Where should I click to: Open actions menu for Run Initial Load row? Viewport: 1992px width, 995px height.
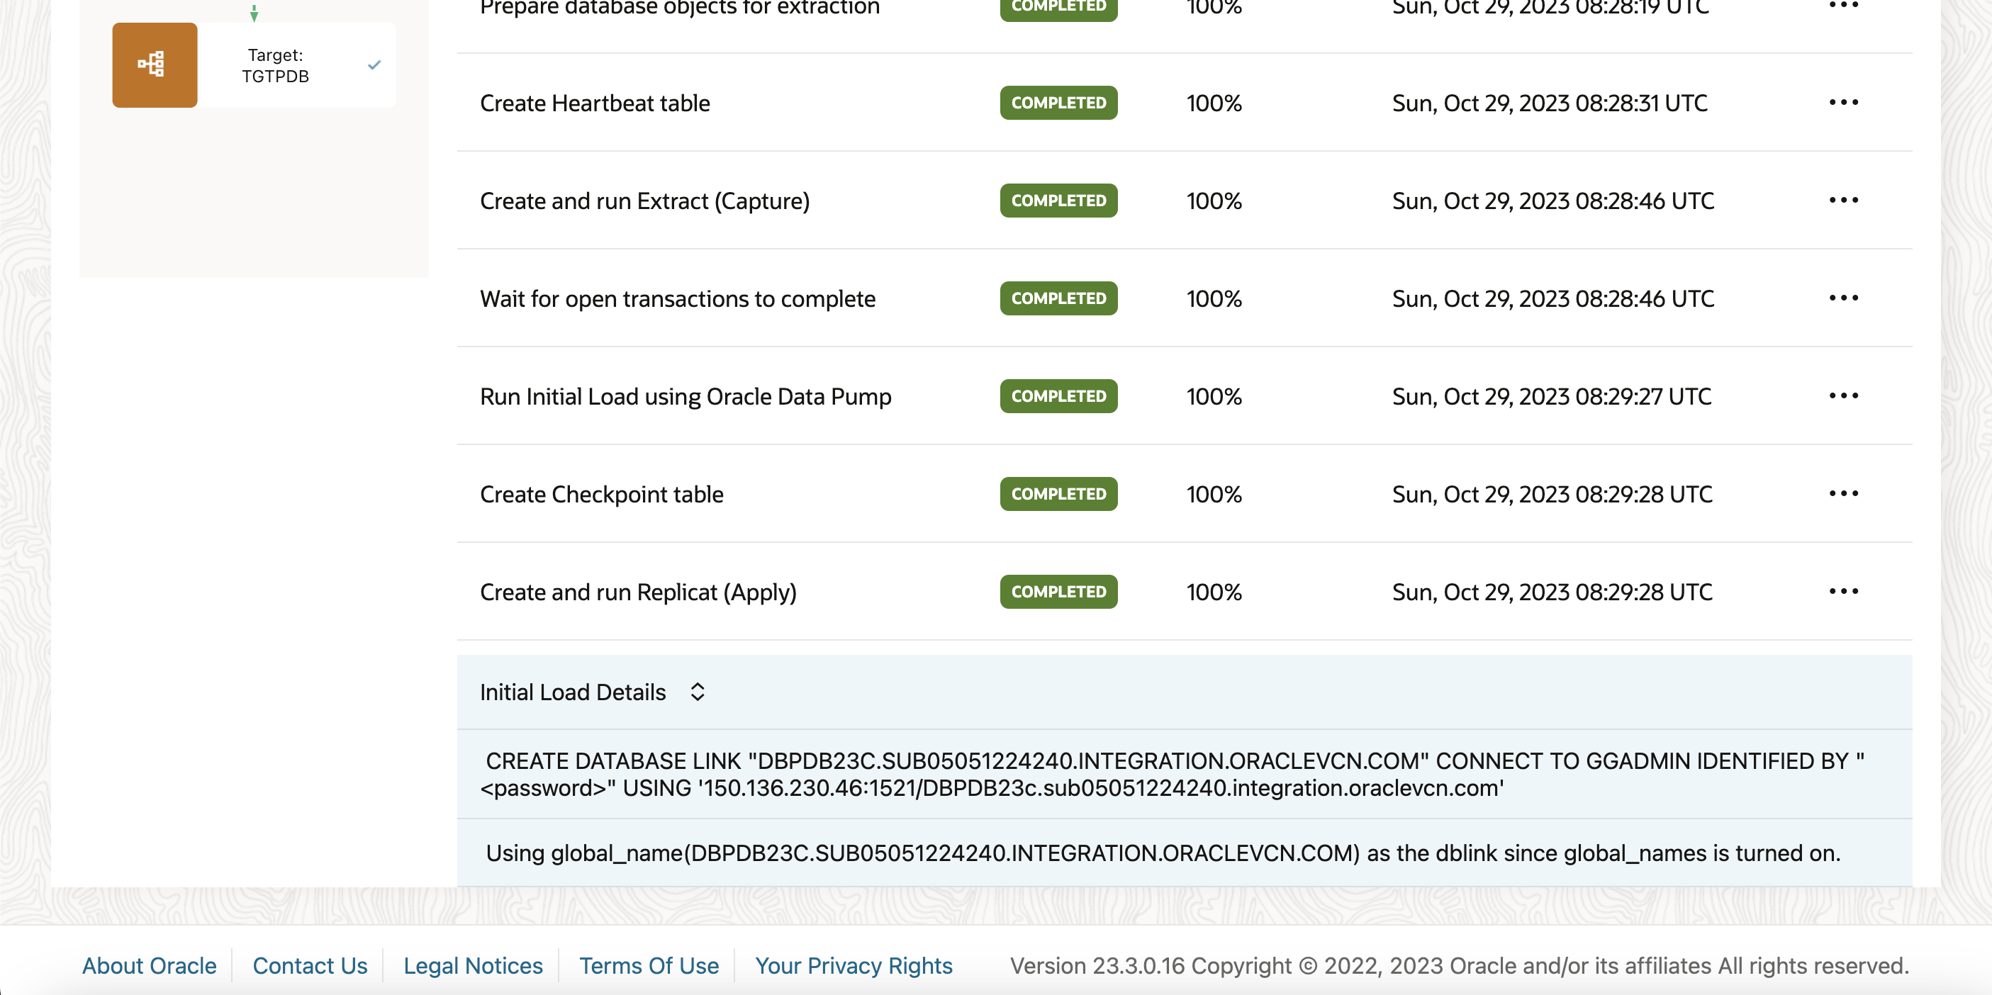coord(1842,396)
